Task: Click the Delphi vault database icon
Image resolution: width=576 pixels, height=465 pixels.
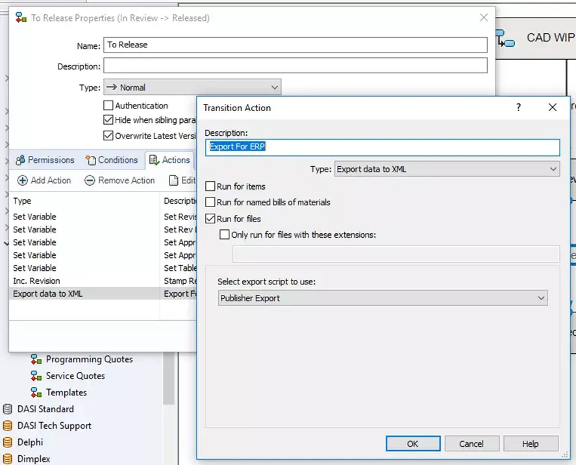Action: pyautogui.click(x=8, y=442)
